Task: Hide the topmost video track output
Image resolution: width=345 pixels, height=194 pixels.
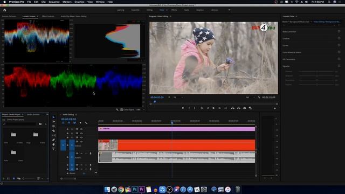Action: coord(81,129)
